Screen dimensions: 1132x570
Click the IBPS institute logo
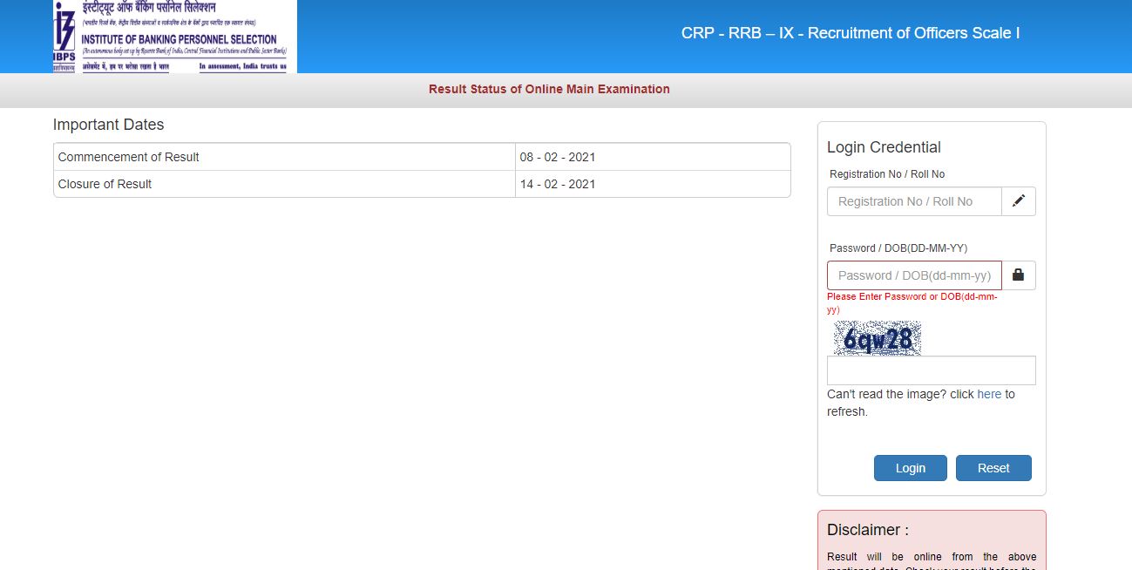coord(172,37)
